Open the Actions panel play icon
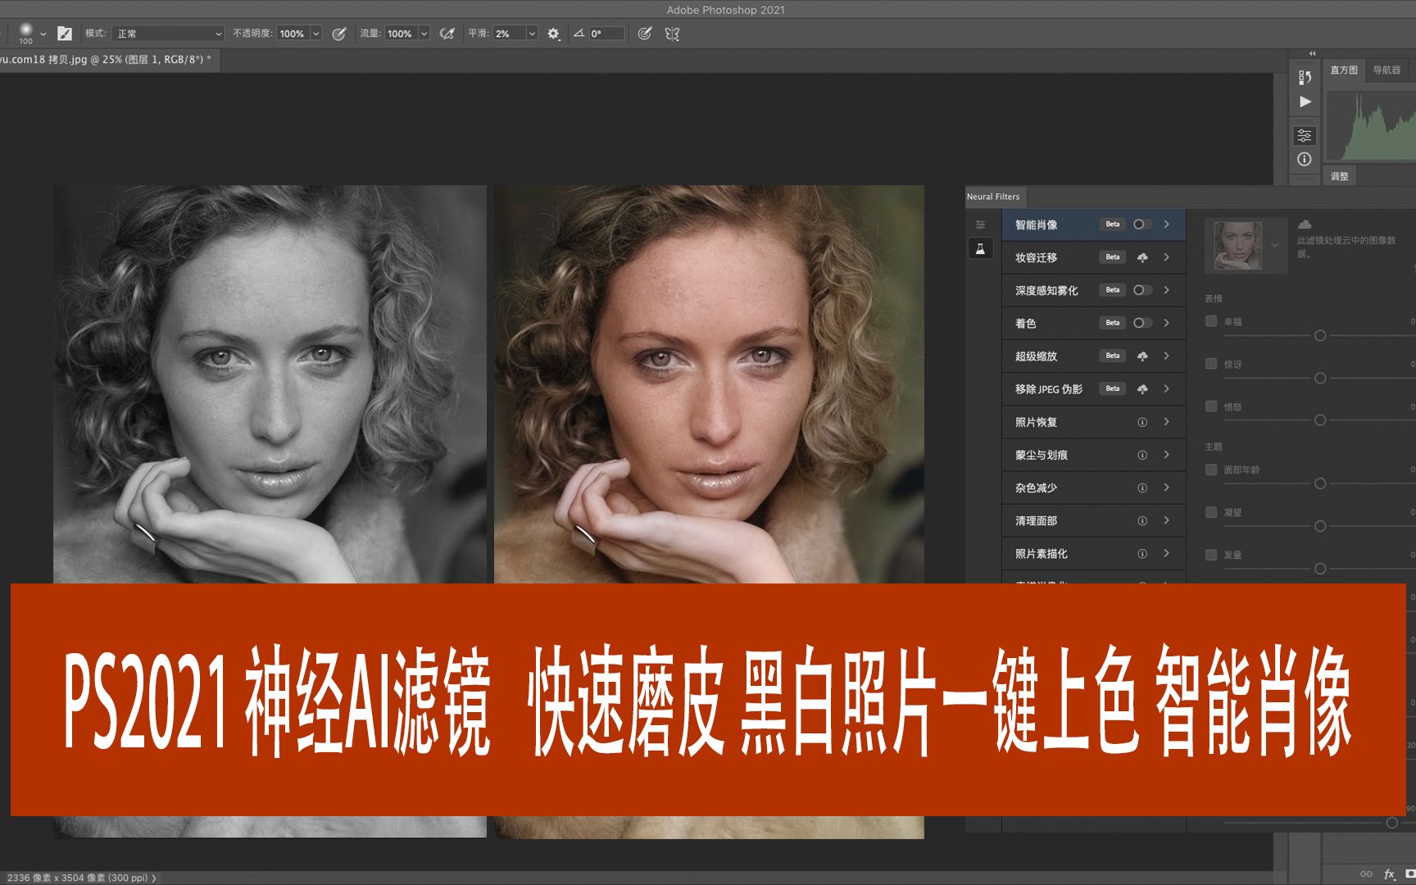Viewport: 1416px width, 885px height. [x=1305, y=102]
